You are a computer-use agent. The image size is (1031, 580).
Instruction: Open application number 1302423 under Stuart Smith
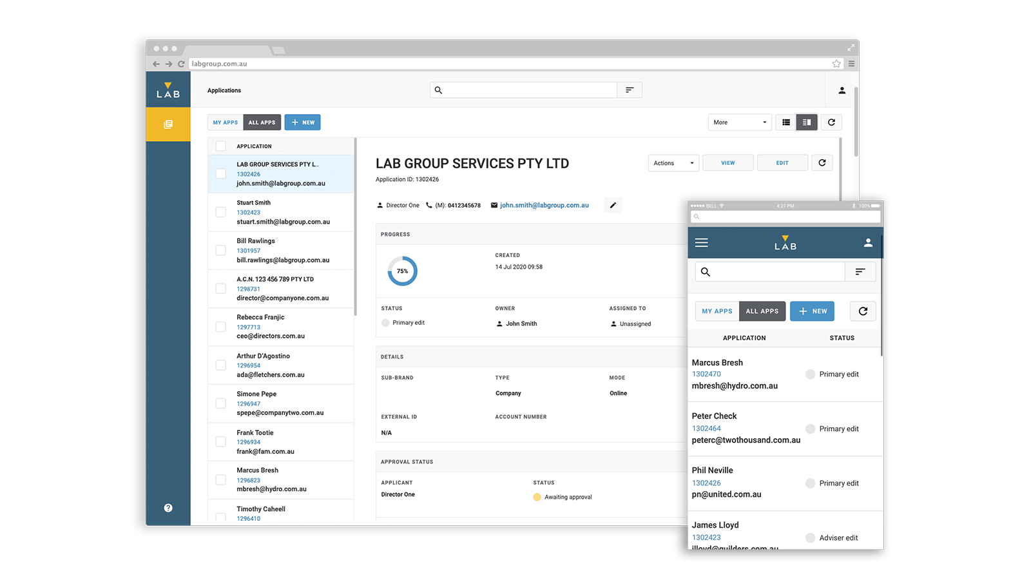(x=249, y=212)
